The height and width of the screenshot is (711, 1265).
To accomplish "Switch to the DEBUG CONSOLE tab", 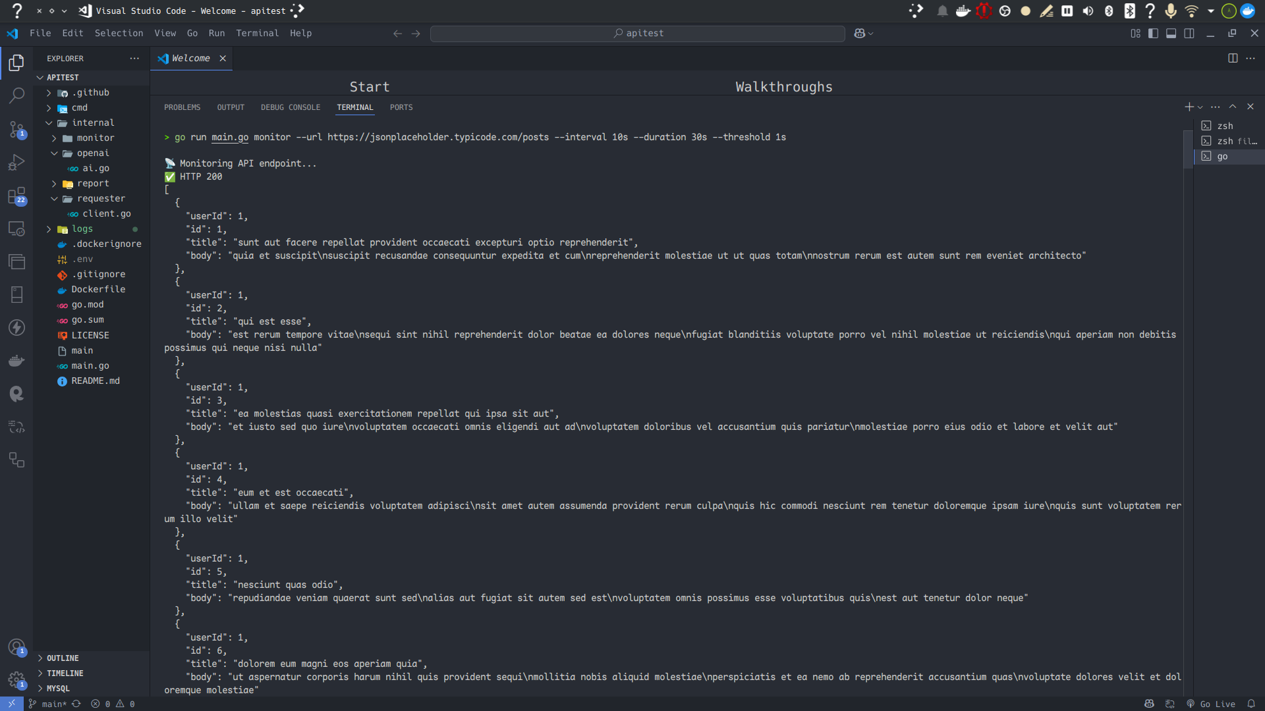I will point(291,107).
